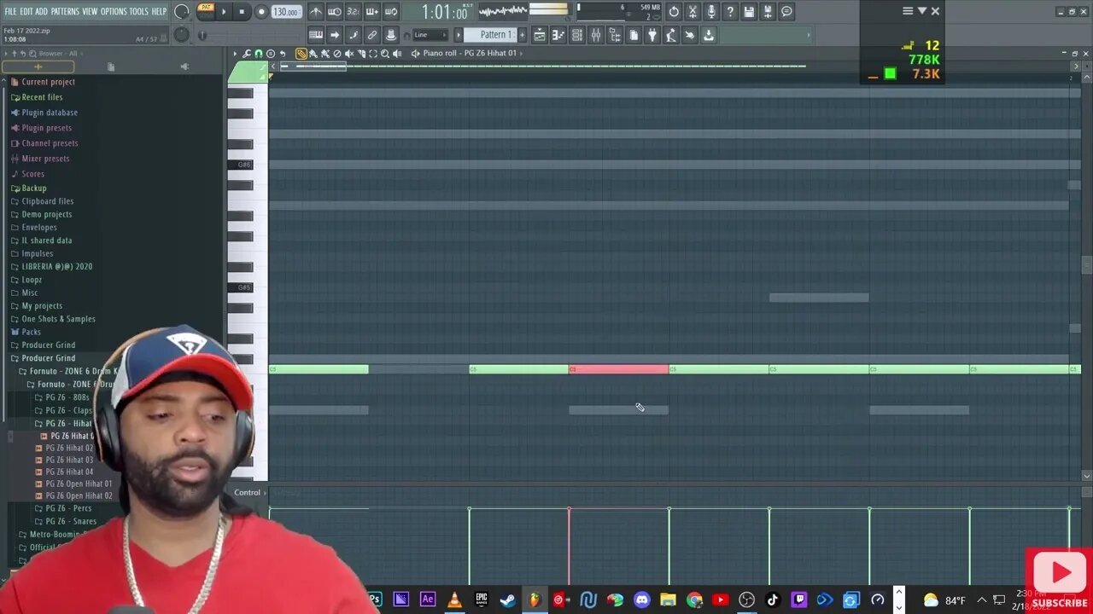Click the render audio export icon
The image size is (1093, 614).
(767, 12)
